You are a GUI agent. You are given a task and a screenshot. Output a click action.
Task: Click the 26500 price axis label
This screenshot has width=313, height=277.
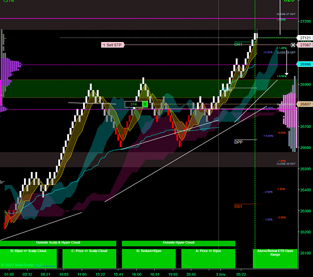pos(305,169)
